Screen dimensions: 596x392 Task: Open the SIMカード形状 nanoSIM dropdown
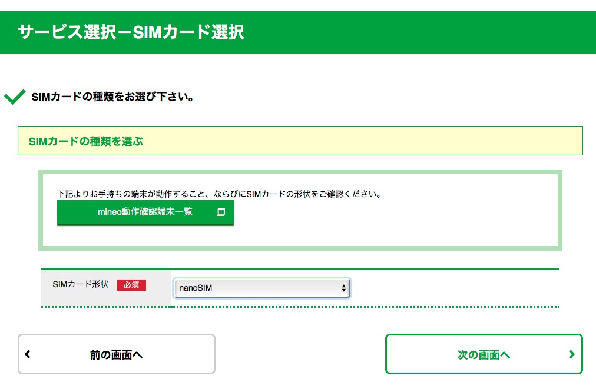(262, 288)
